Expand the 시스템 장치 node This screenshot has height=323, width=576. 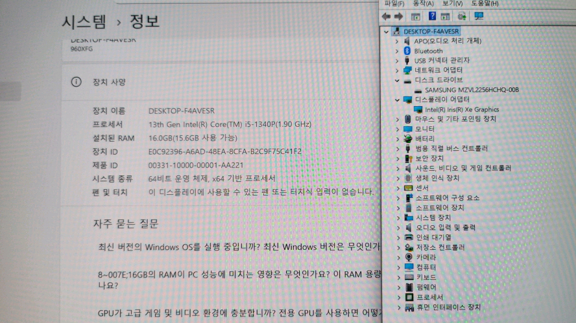click(x=398, y=218)
